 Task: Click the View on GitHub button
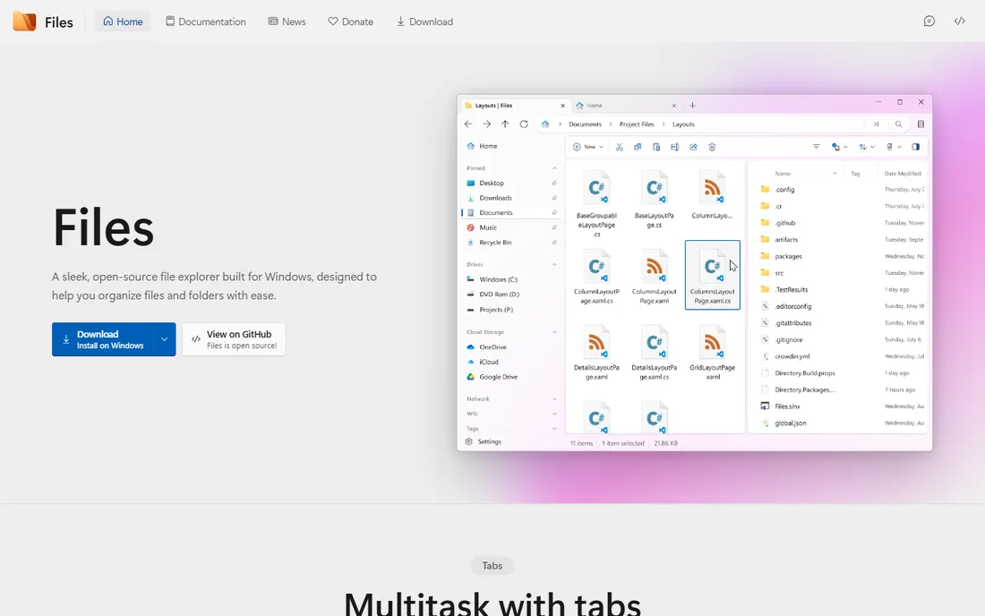coord(234,339)
